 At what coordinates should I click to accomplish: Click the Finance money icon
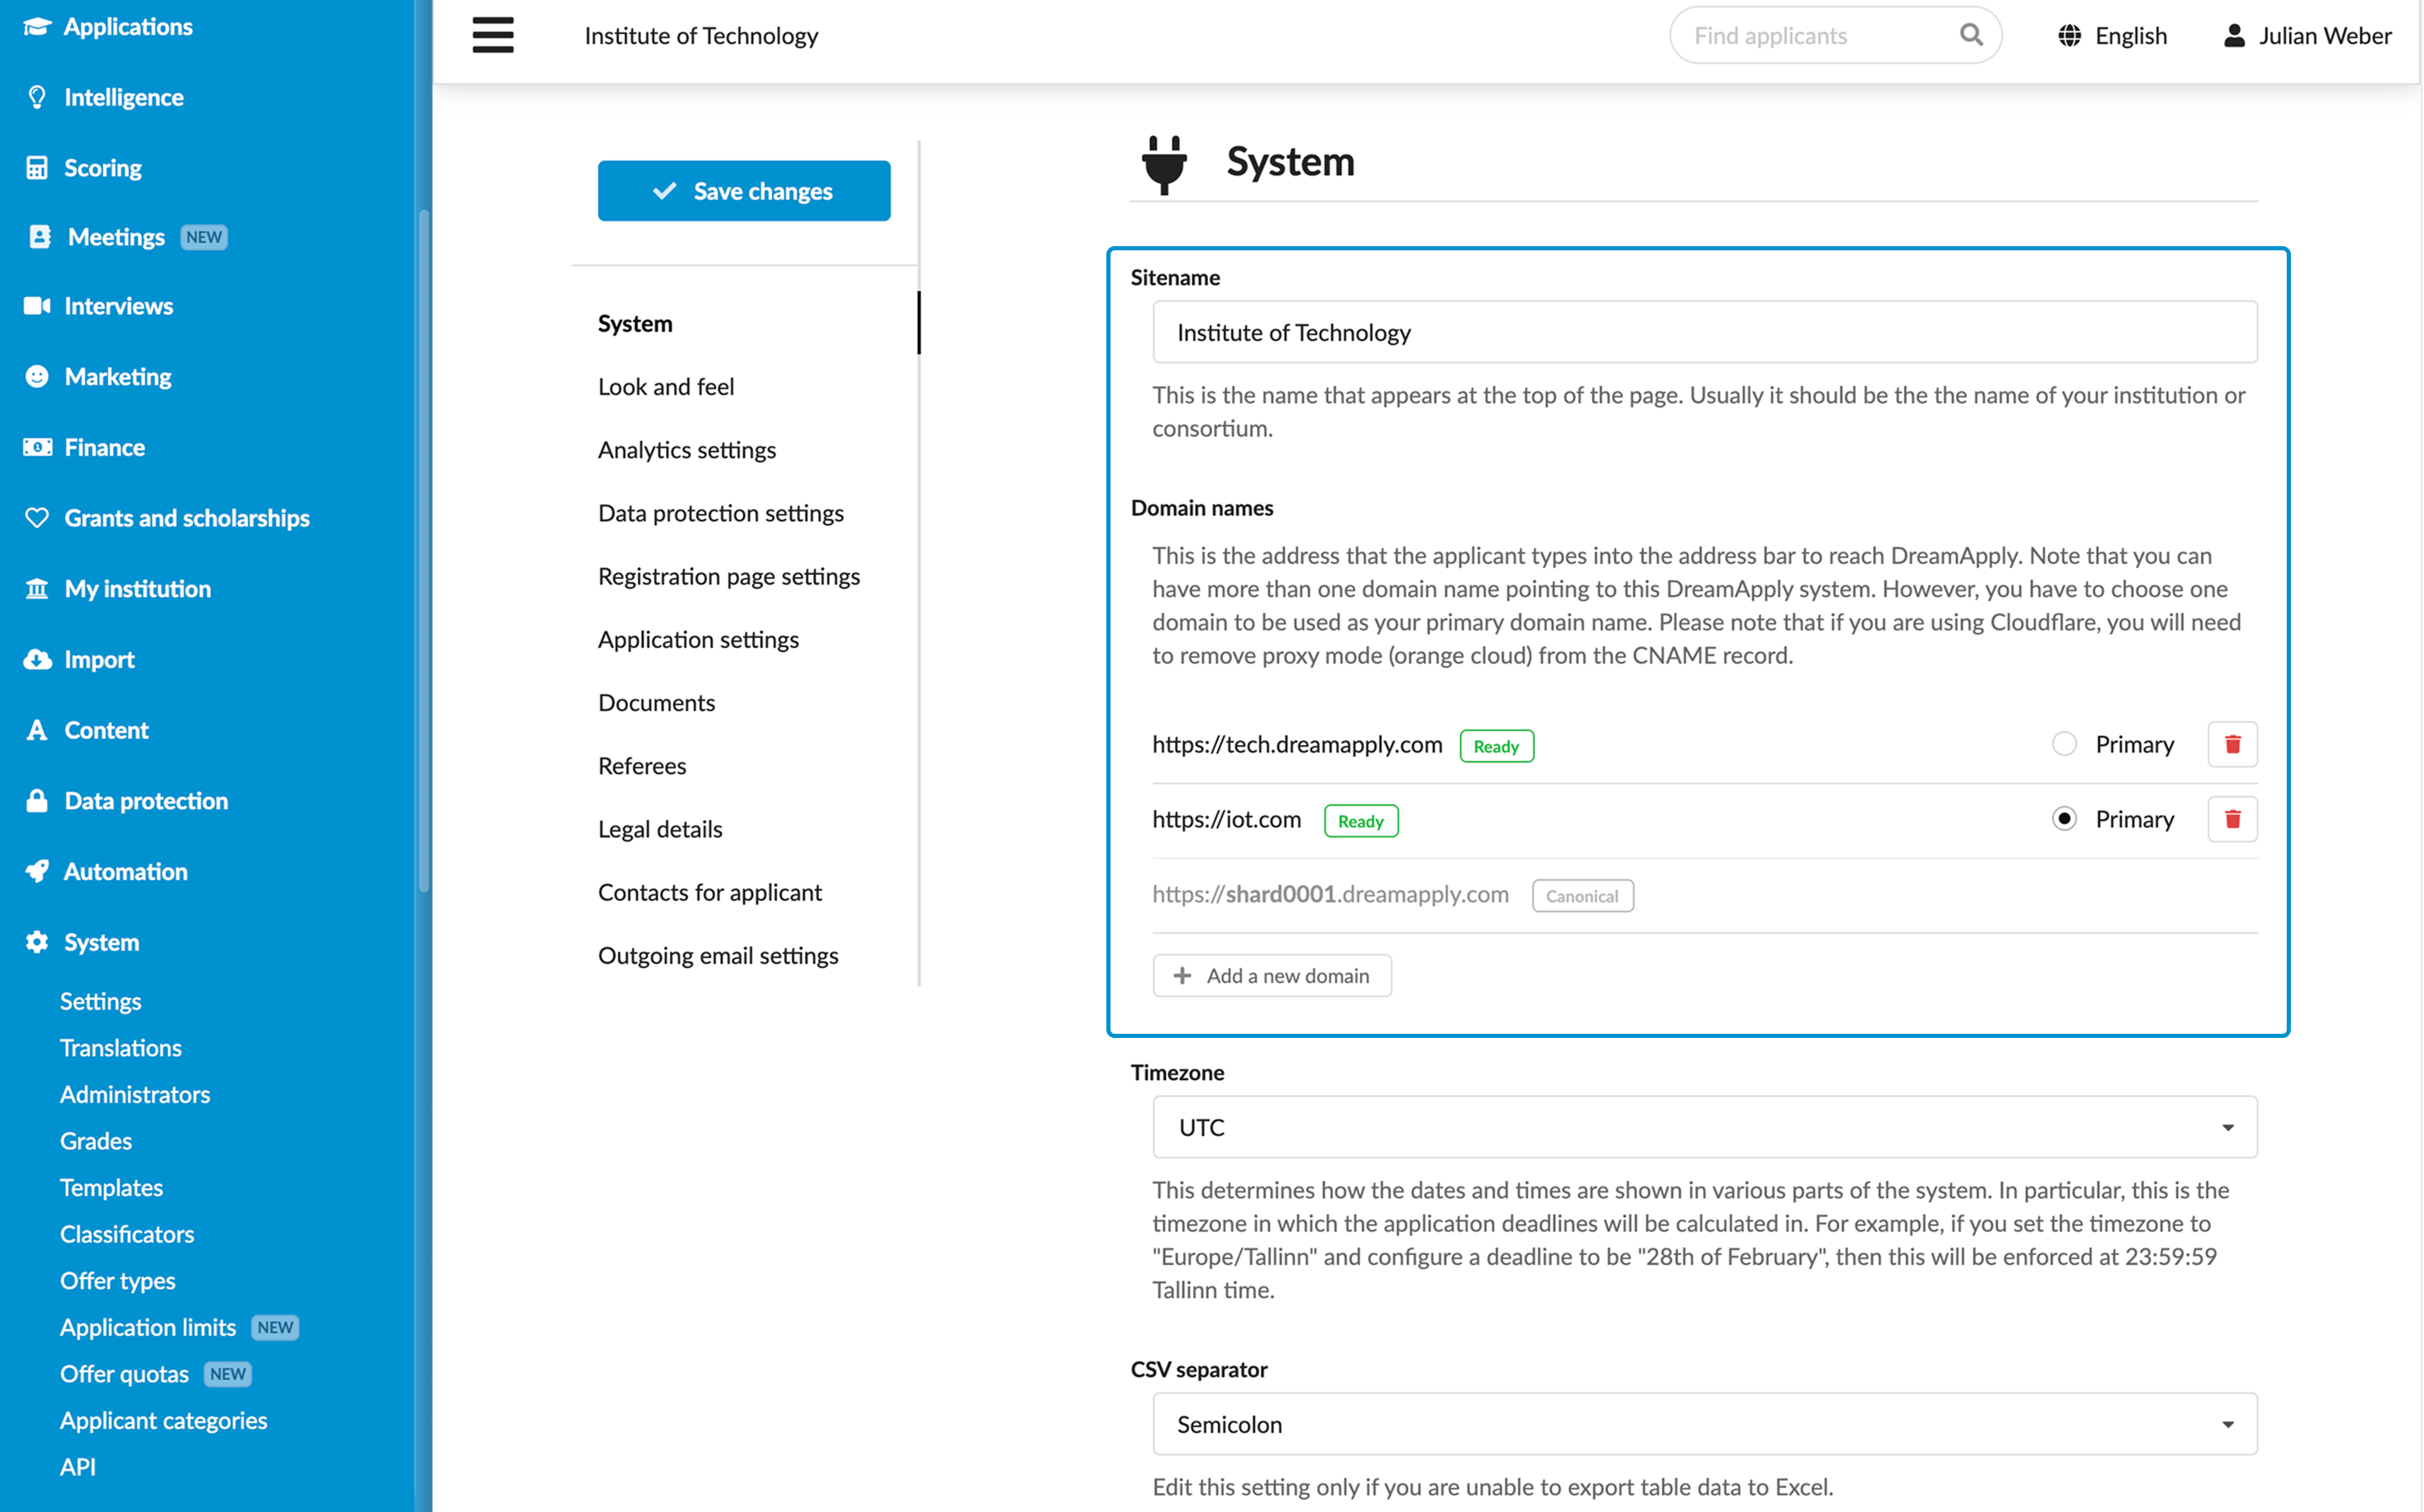[37, 447]
